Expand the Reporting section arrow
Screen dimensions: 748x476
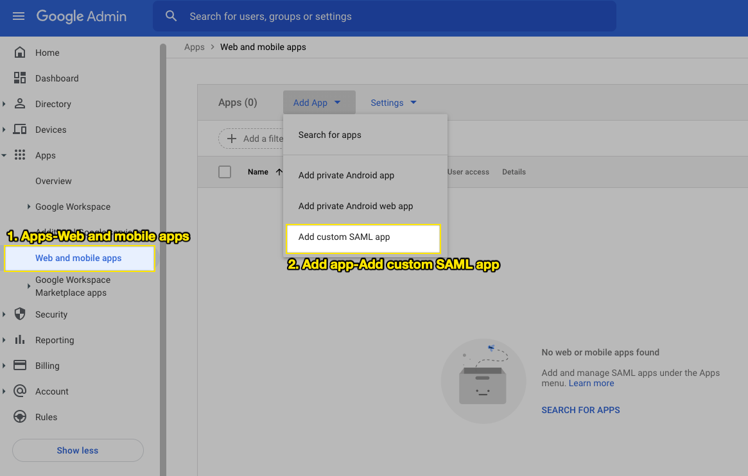[4, 340]
